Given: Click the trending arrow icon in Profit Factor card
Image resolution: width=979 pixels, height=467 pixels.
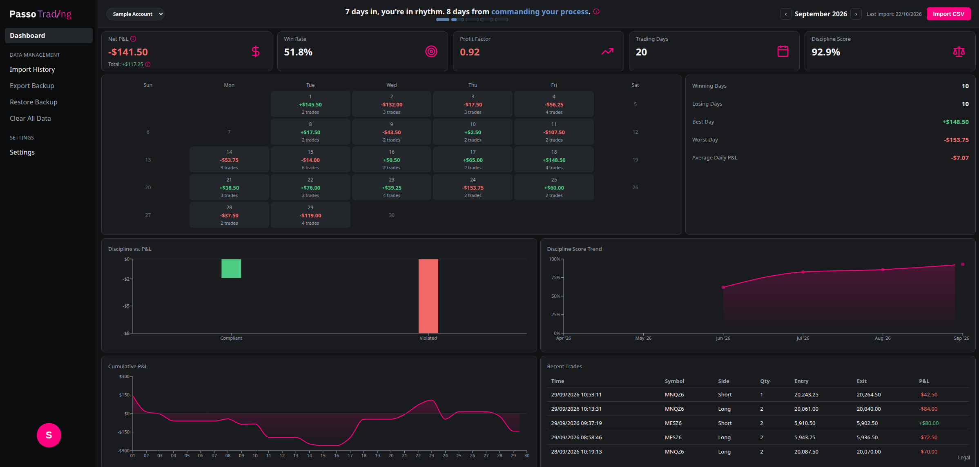Looking at the screenshot, I should 607,51.
